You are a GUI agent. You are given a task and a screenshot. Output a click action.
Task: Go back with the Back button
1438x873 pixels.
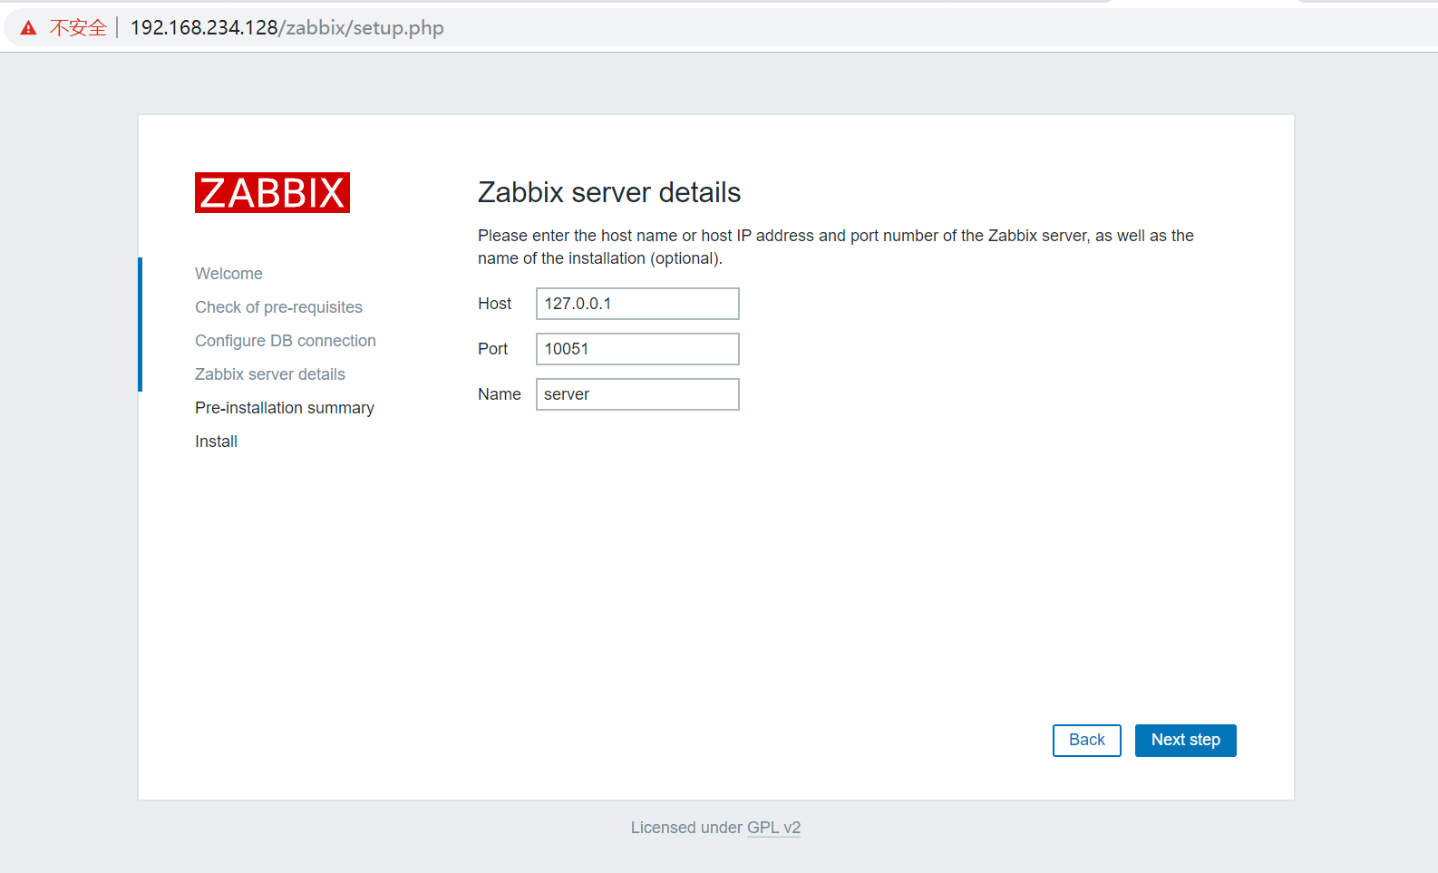1086,740
